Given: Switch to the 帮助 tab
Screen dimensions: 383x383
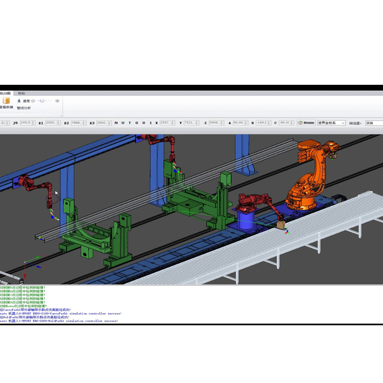Looking at the screenshot, I should 21,93.
